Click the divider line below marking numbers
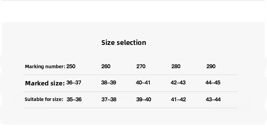This screenshot has width=267, height=130. (130, 75)
